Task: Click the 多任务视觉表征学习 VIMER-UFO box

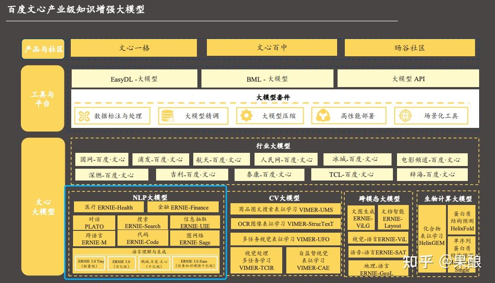Action: [x=286, y=239]
